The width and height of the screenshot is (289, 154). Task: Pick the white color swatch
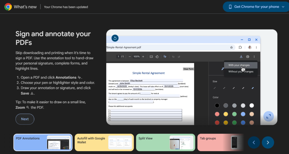[x=251, y=105]
